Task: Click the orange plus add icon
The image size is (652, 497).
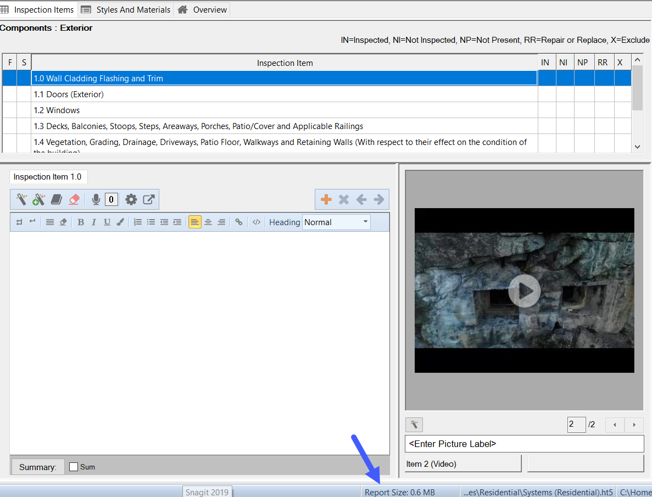Action: click(326, 199)
